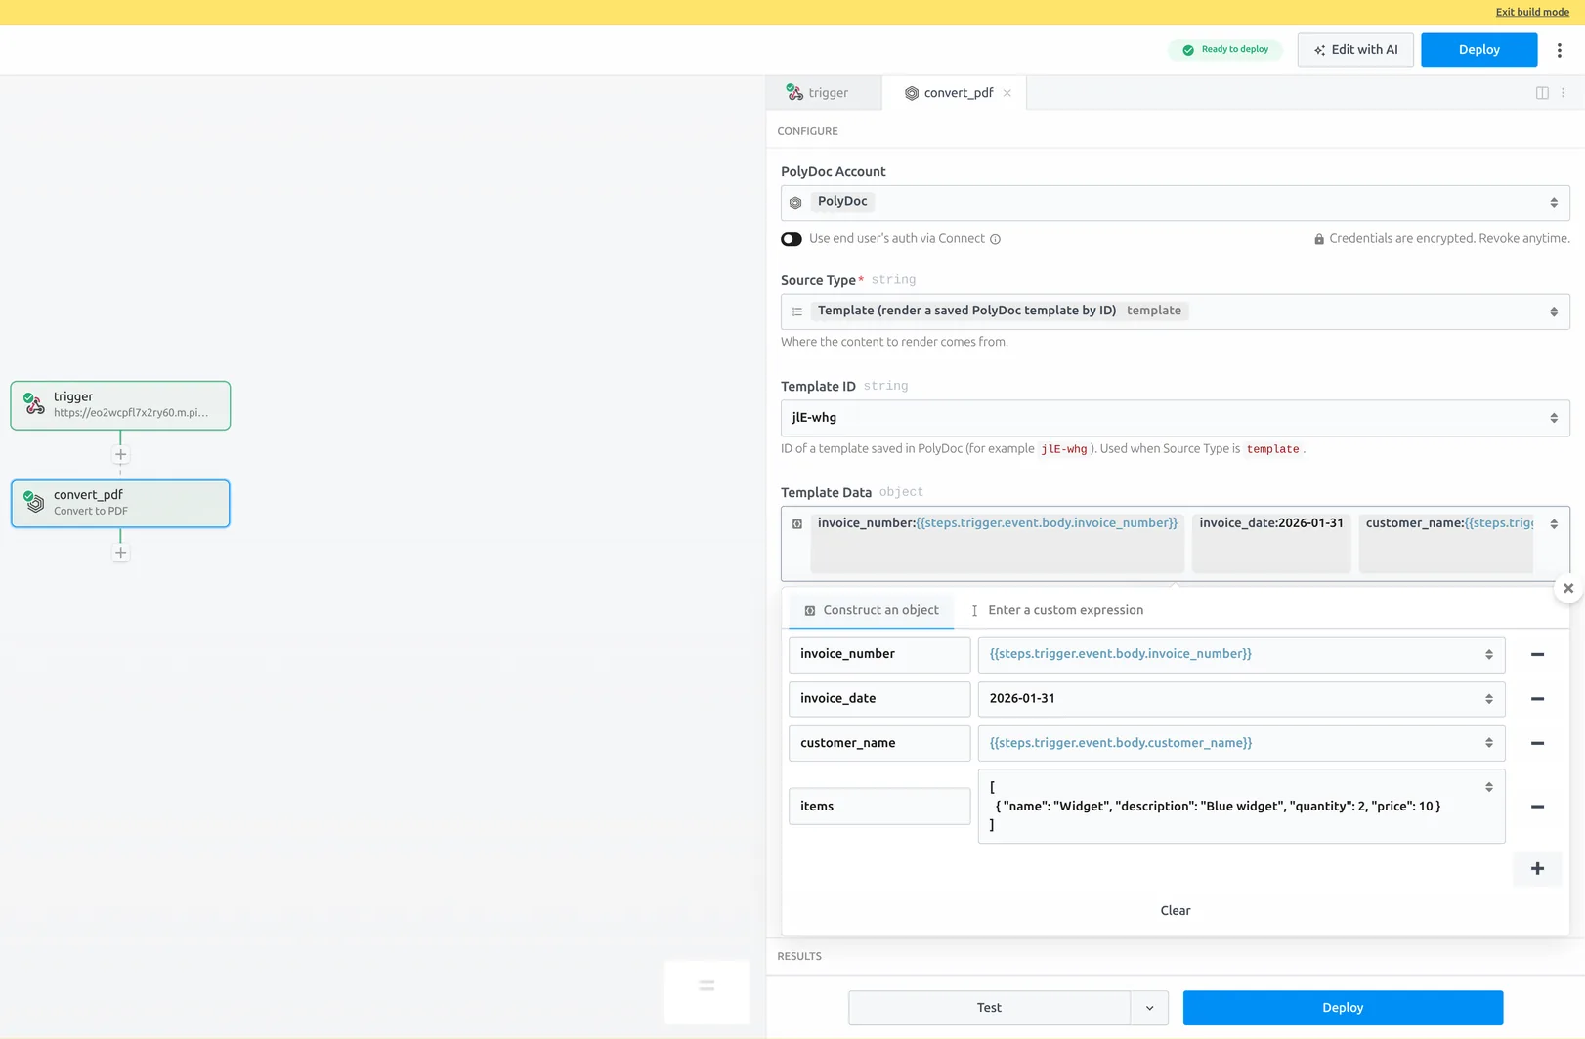Click the items JSON array value field
This screenshot has height=1039, width=1585.
point(1241,807)
